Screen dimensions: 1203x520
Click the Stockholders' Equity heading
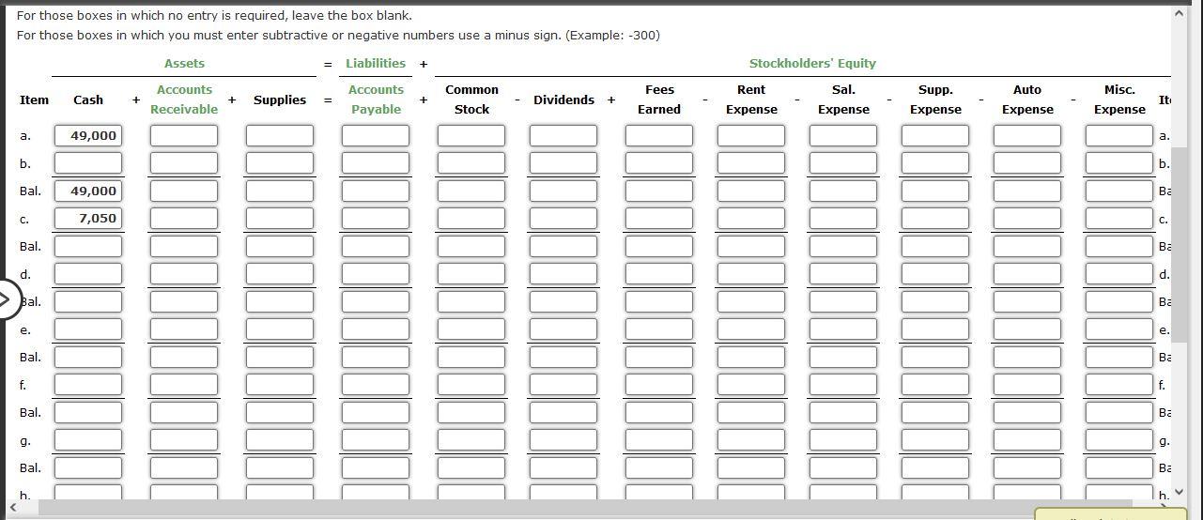tap(812, 64)
